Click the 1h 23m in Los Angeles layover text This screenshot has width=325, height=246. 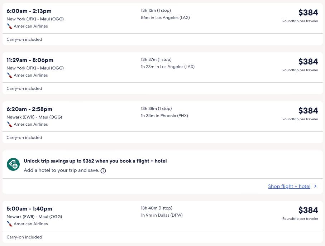coord(168,67)
